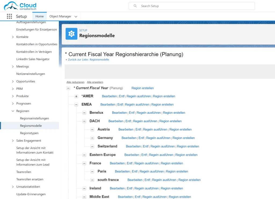This screenshot has height=199, width=275.
Task: Collapse the DACH region node
Action: point(84,121)
